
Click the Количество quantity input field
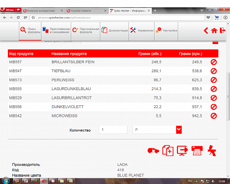(x=113, y=130)
